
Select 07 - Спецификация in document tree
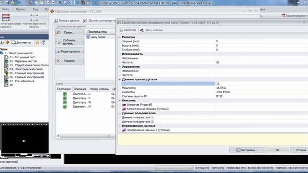(22, 81)
